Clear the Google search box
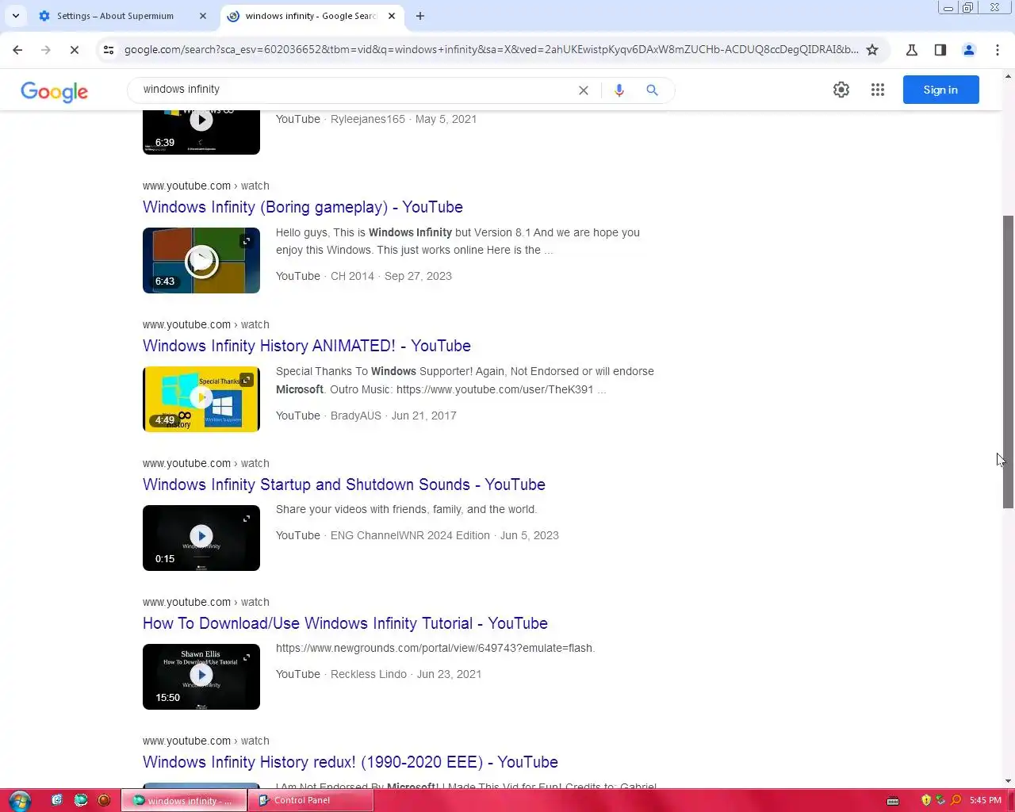Image resolution: width=1015 pixels, height=812 pixels. click(584, 90)
